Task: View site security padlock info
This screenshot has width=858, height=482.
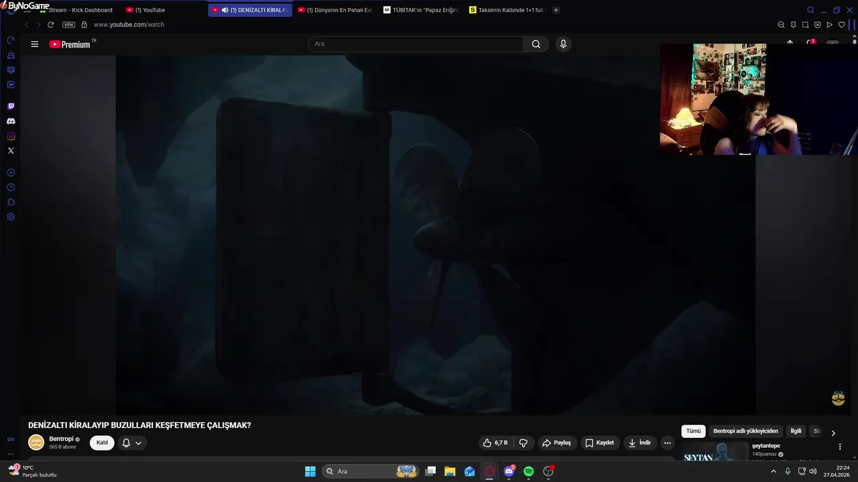Action: (x=84, y=25)
